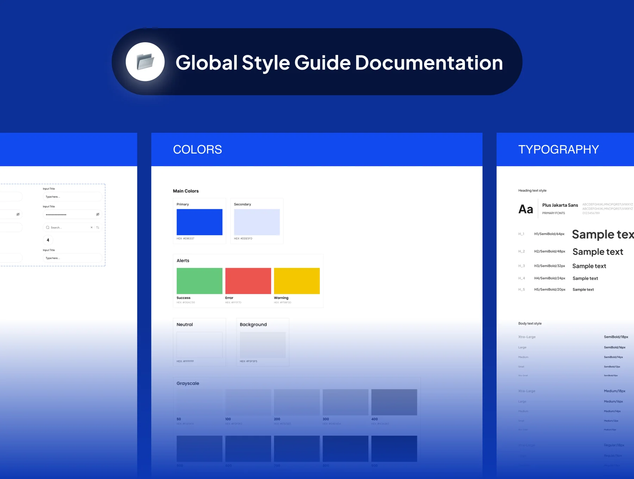Screen dimensions: 634x479
Task: Select the white Neutral swatch
Action: click(199, 345)
